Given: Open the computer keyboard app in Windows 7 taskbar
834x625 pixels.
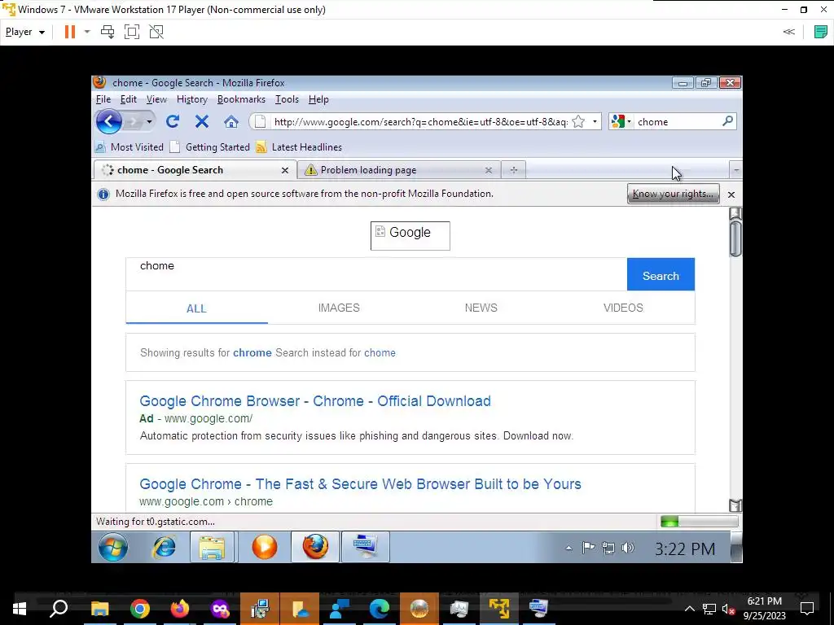Looking at the screenshot, I should (x=366, y=547).
